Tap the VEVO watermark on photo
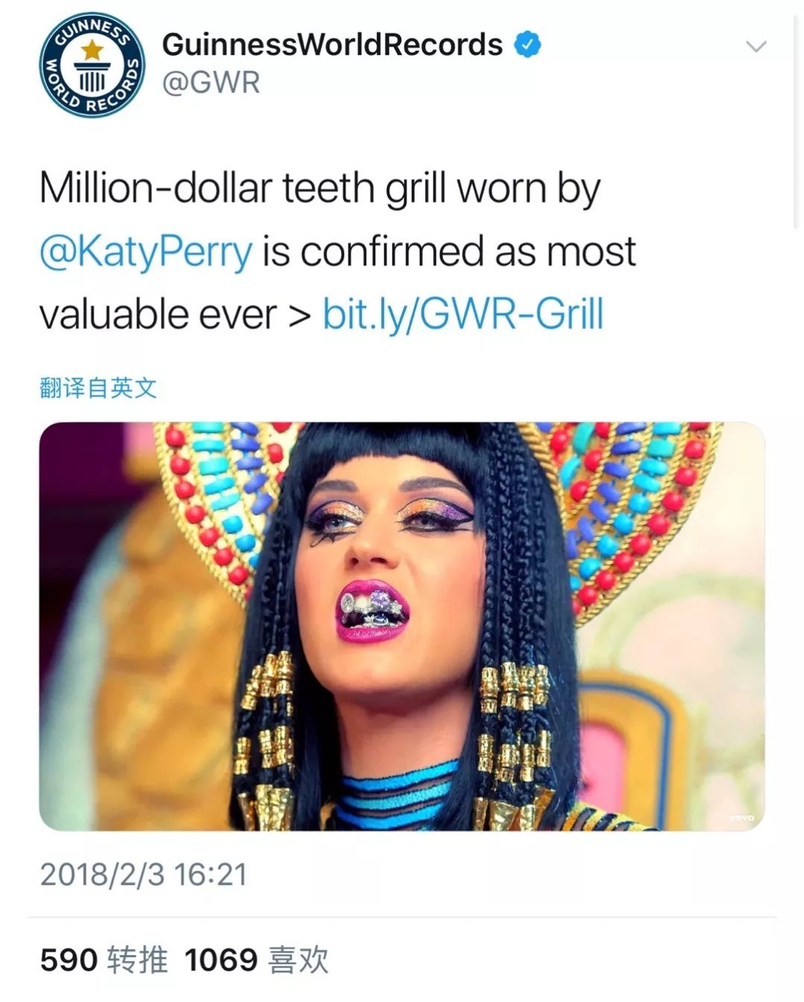This screenshot has width=804, height=1002. [x=741, y=818]
